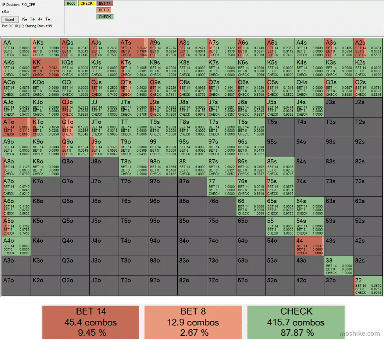This screenshot has width=384, height=340.
Task: Choose the 65s hand cell
Action: click(280, 206)
